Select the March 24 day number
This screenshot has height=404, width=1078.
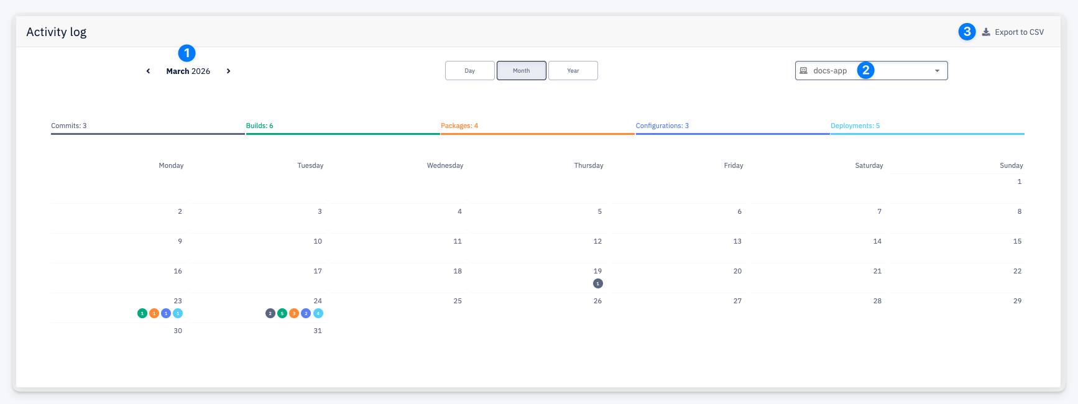click(318, 301)
